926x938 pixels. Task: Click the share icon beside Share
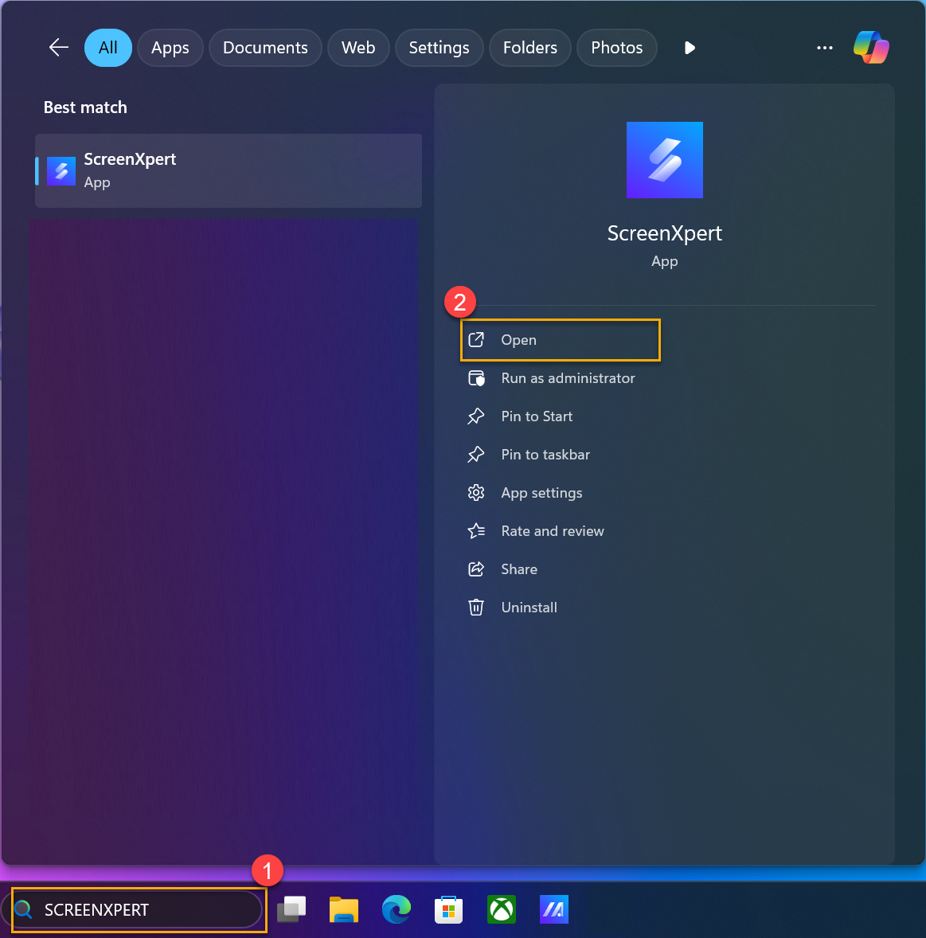(x=476, y=569)
